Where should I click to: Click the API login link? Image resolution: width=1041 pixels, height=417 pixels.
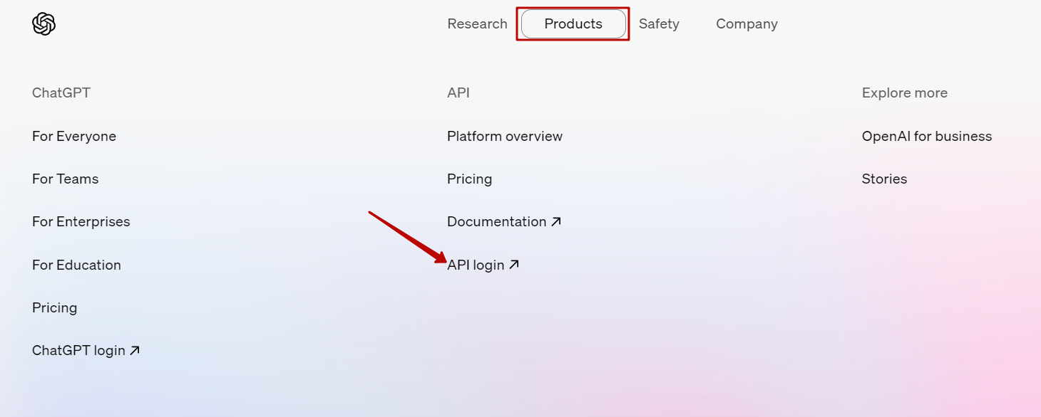click(483, 265)
